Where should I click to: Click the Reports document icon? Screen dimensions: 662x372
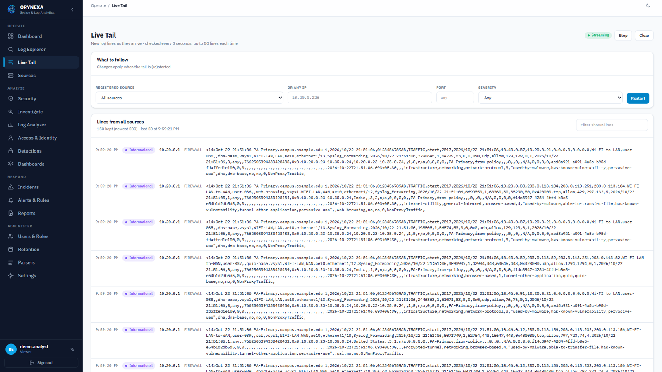pos(11,213)
